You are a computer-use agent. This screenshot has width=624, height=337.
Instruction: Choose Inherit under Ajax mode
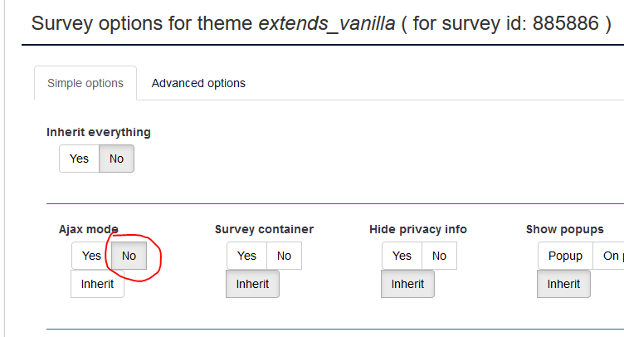point(97,284)
